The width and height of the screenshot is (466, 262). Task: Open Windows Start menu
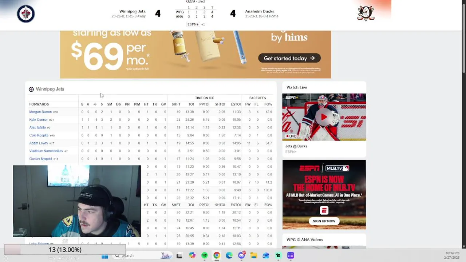tap(105, 256)
